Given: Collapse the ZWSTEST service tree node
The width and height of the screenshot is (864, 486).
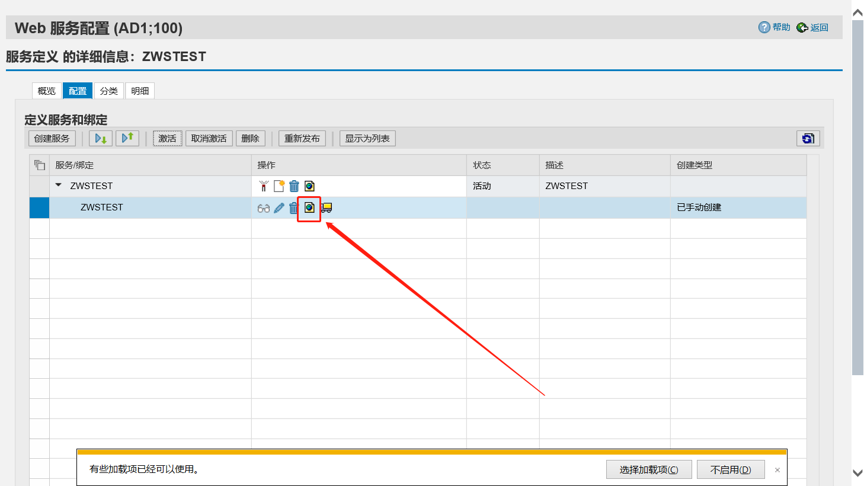Looking at the screenshot, I should pos(57,185).
